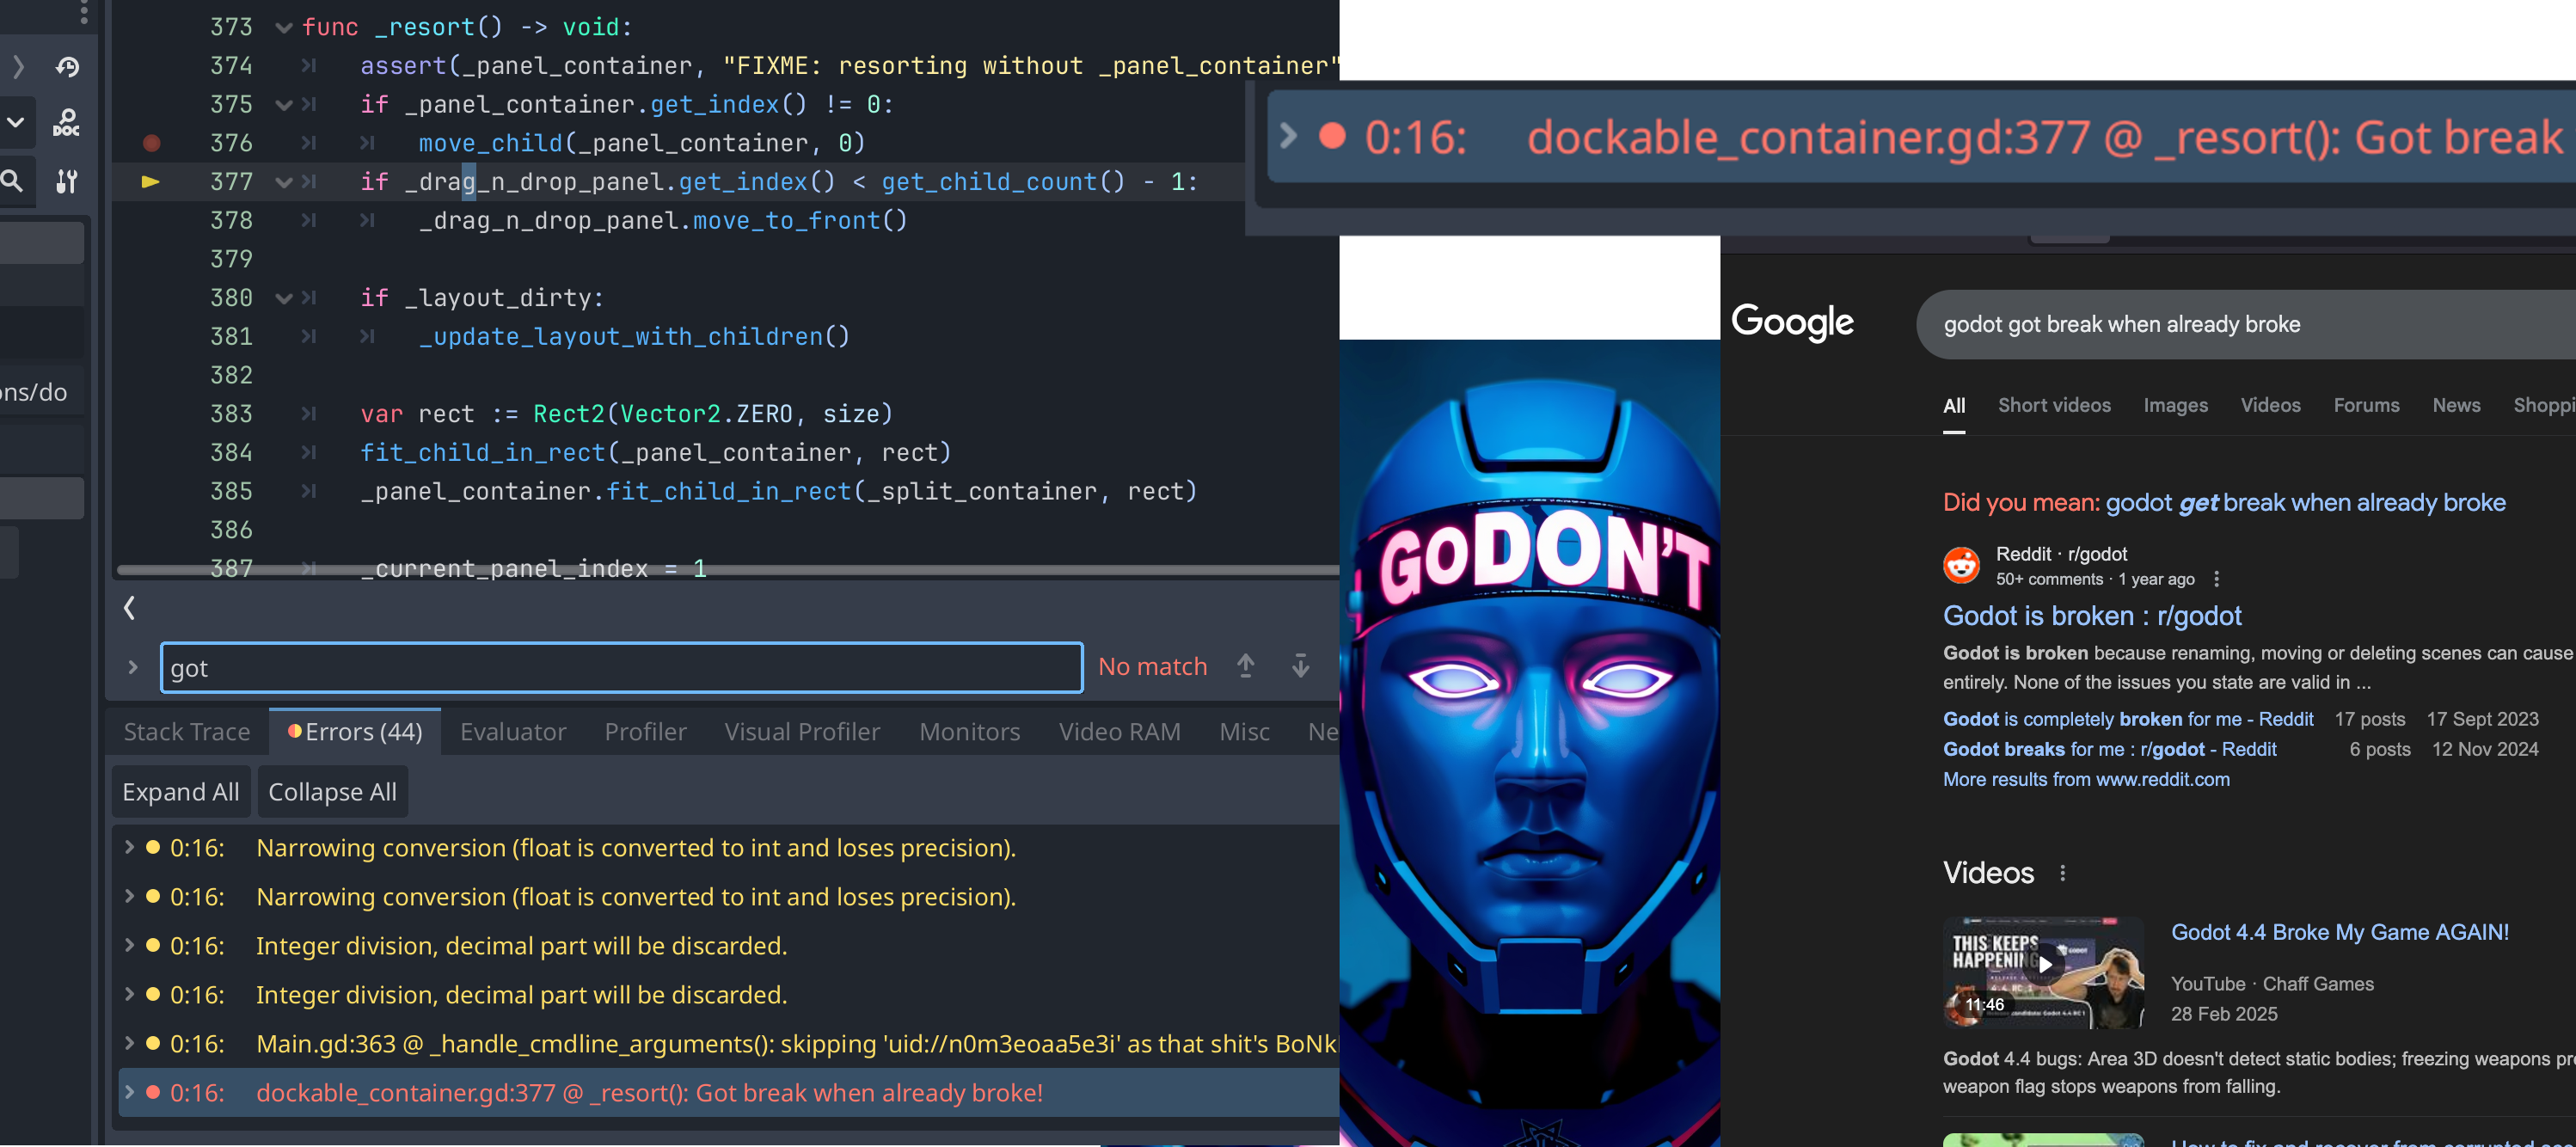Screen dimensions: 2576x1147
Task: Open 'Godot breaks for me : r/godot' link
Action: [x=2109, y=749]
